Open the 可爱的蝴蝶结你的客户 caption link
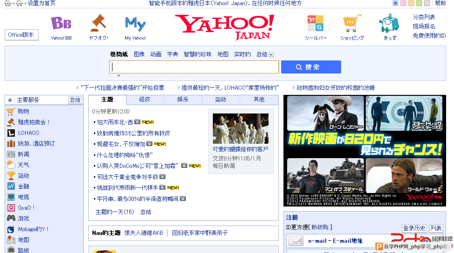Image resolution: width=454 pixels, height=253 pixels. 240,149
